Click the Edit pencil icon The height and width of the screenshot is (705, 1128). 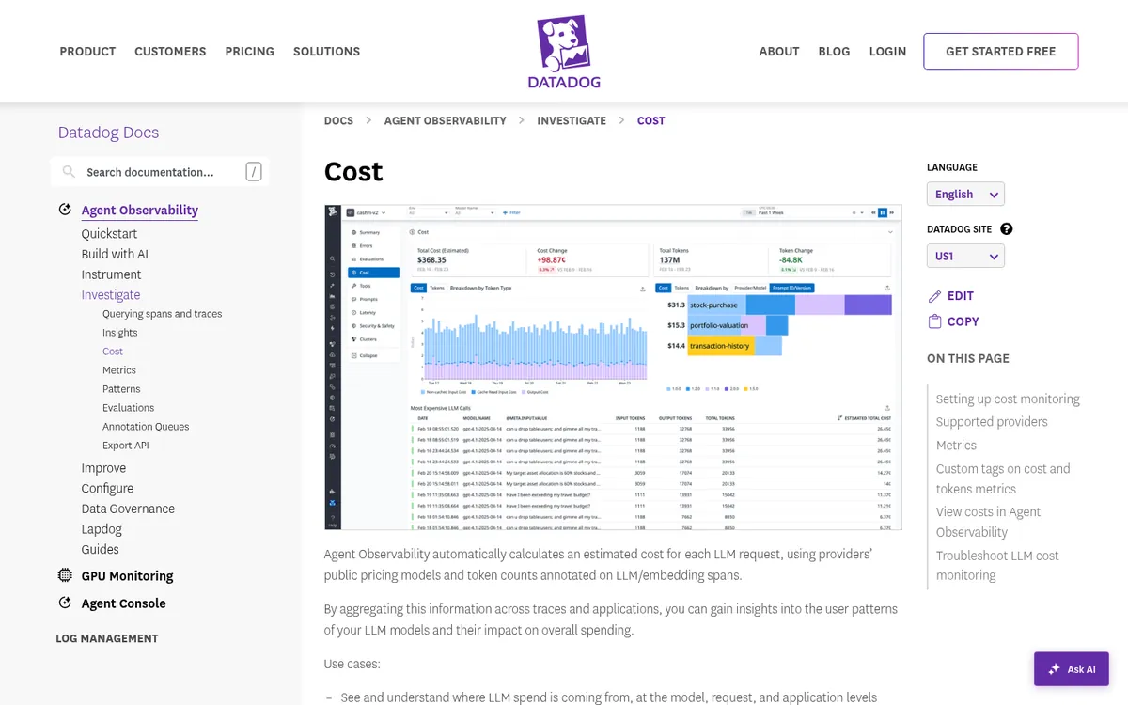(x=934, y=296)
